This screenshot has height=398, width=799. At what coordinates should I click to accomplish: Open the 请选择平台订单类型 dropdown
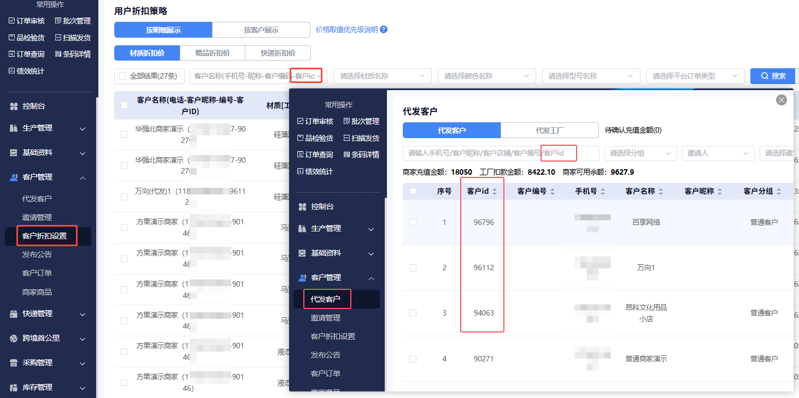click(696, 76)
